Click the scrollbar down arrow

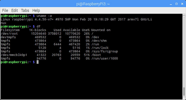pos(184,98)
